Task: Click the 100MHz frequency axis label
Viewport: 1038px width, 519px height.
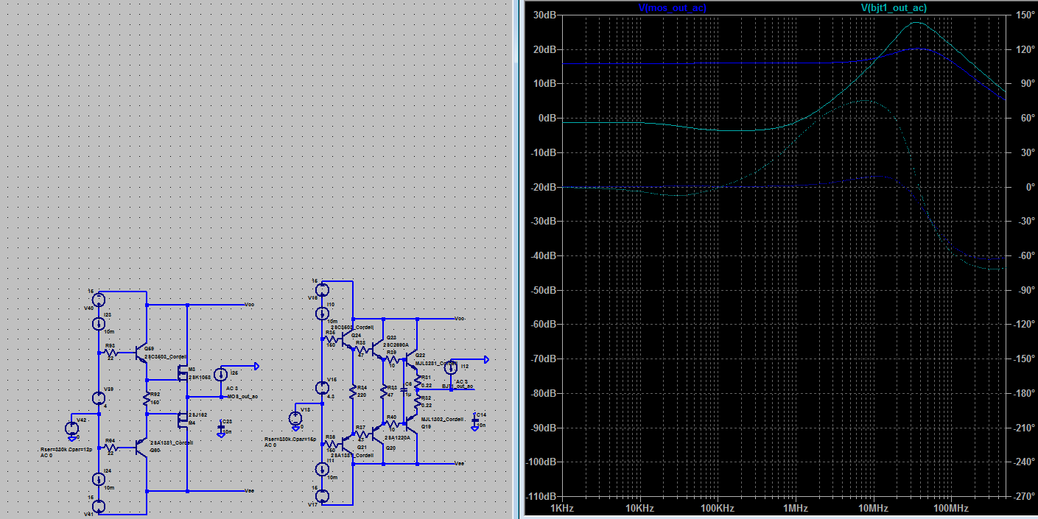Action: pos(950,508)
